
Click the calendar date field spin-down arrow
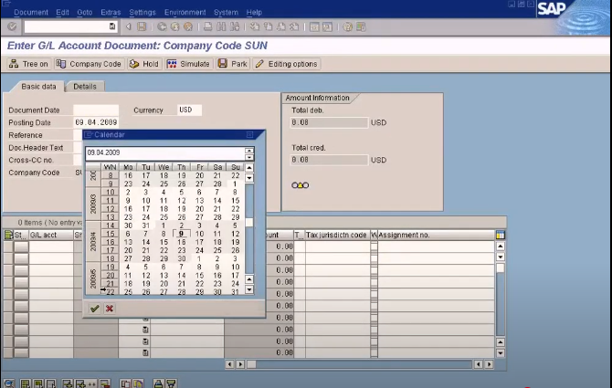click(x=249, y=157)
